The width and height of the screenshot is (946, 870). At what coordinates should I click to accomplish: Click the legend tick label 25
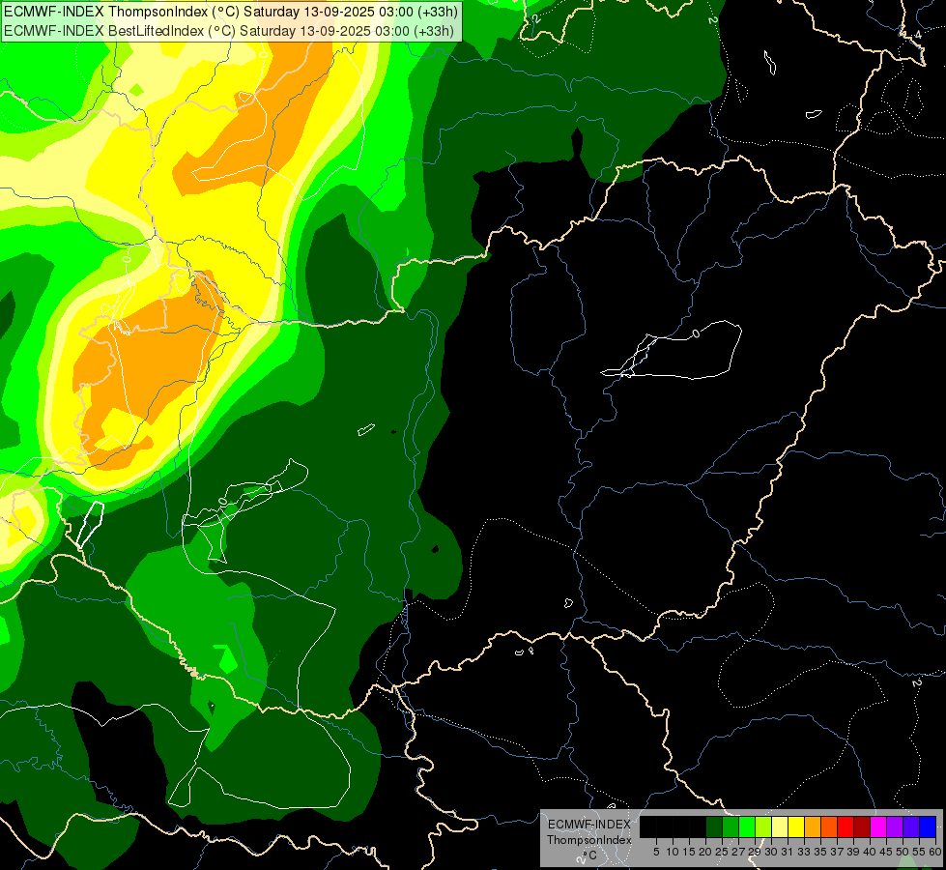[x=722, y=852]
